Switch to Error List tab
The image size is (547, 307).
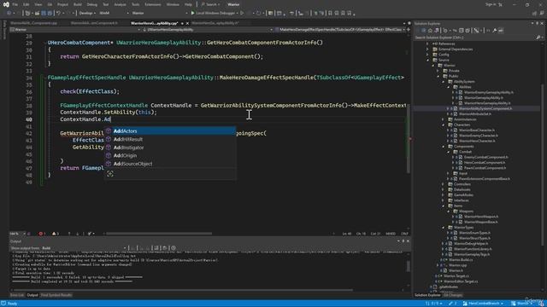tap(17, 295)
